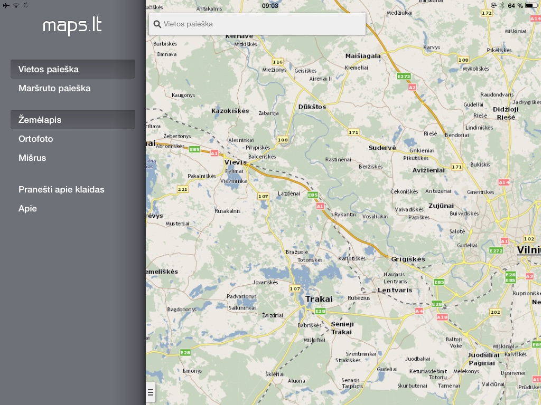Click the maps.lt logo

point(72,26)
